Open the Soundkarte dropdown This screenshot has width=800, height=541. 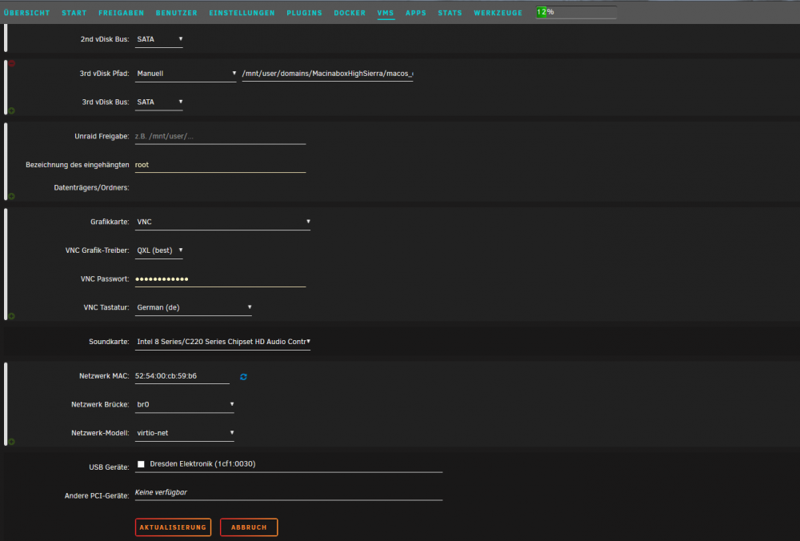coord(222,342)
